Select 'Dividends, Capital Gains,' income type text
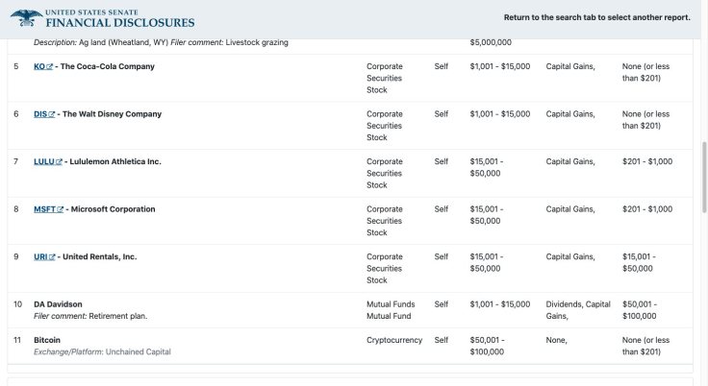Screen dimensions: 708x386 [x=578, y=310]
